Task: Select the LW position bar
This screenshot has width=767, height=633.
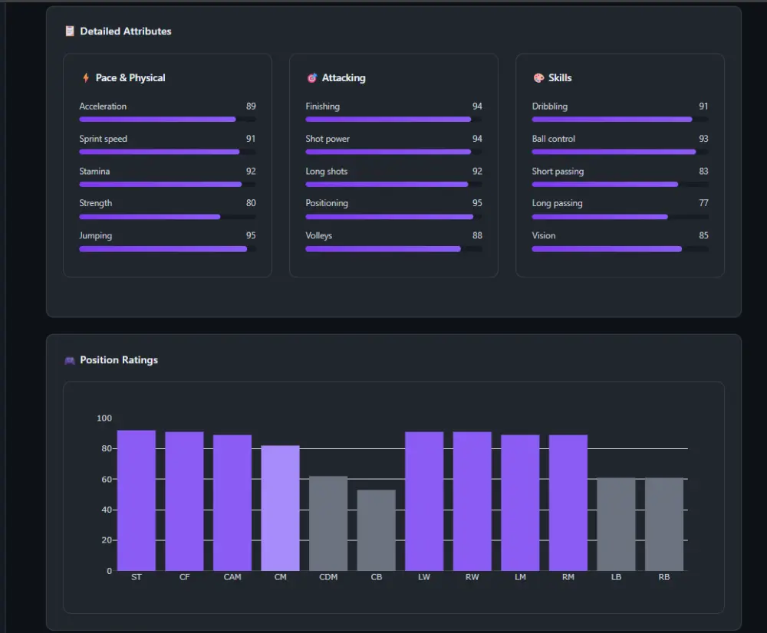Action: [x=424, y=501]
